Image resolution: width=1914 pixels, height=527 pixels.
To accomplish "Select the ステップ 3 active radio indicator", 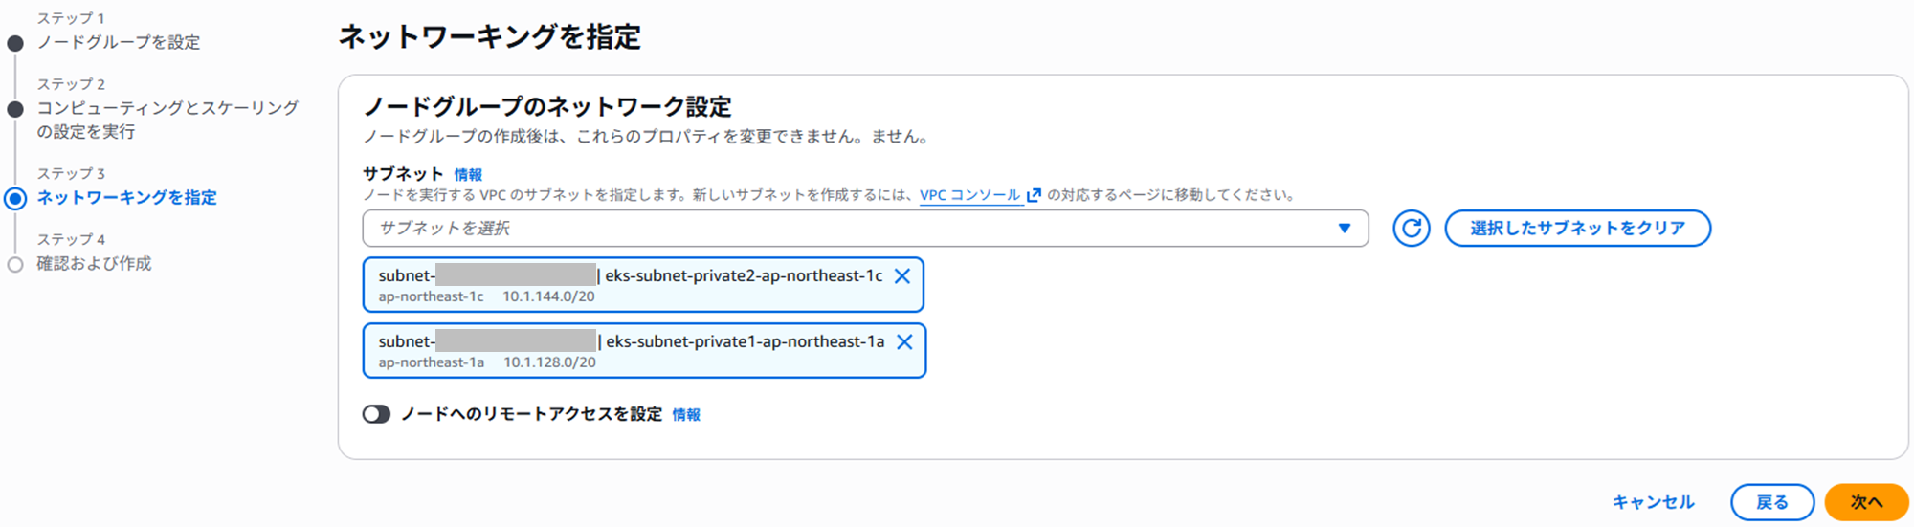I will (x=15, y=199).
